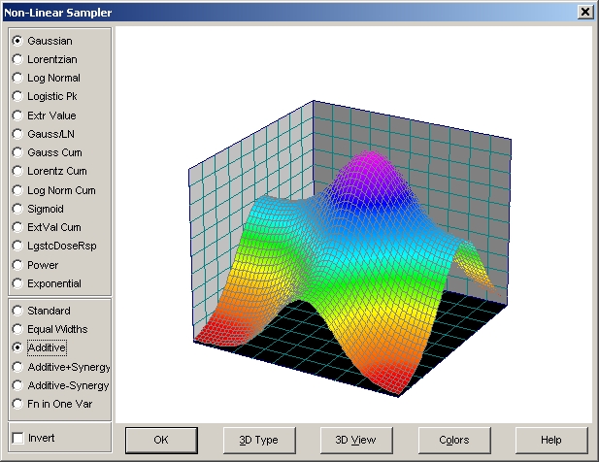Viewport: 599px width, 462px height.
Task: Click the Help button
Action: (x=551, y=440)
